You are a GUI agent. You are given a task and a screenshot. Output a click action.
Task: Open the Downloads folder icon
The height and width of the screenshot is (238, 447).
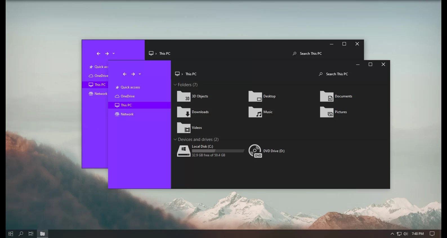pos(184,112)
